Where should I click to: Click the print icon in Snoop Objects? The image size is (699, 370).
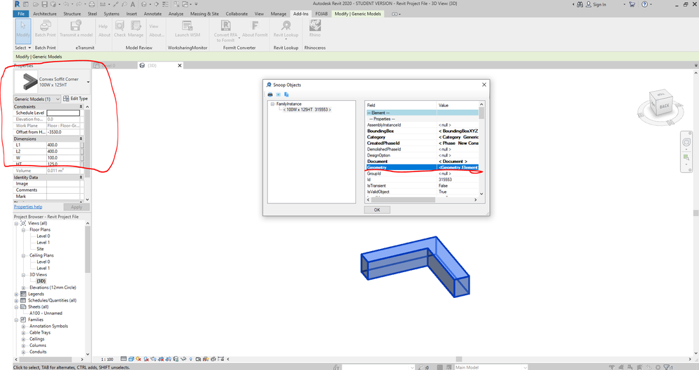(x=270, y=94)
